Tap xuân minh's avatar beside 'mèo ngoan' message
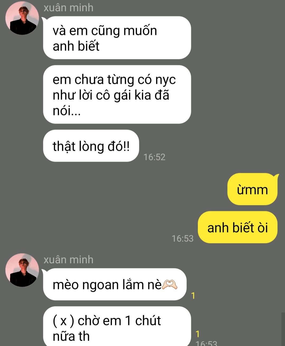This screenshot has height=346, width=285. pos(22,270)
